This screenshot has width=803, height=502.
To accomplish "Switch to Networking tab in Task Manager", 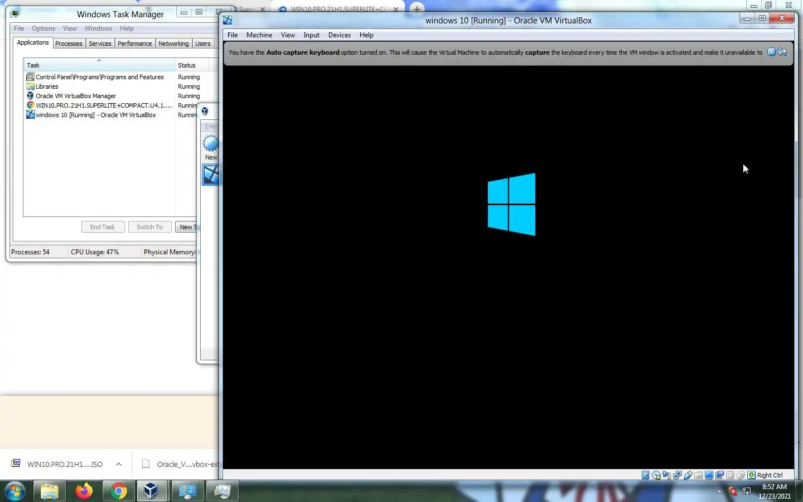I will coord(173,44).
